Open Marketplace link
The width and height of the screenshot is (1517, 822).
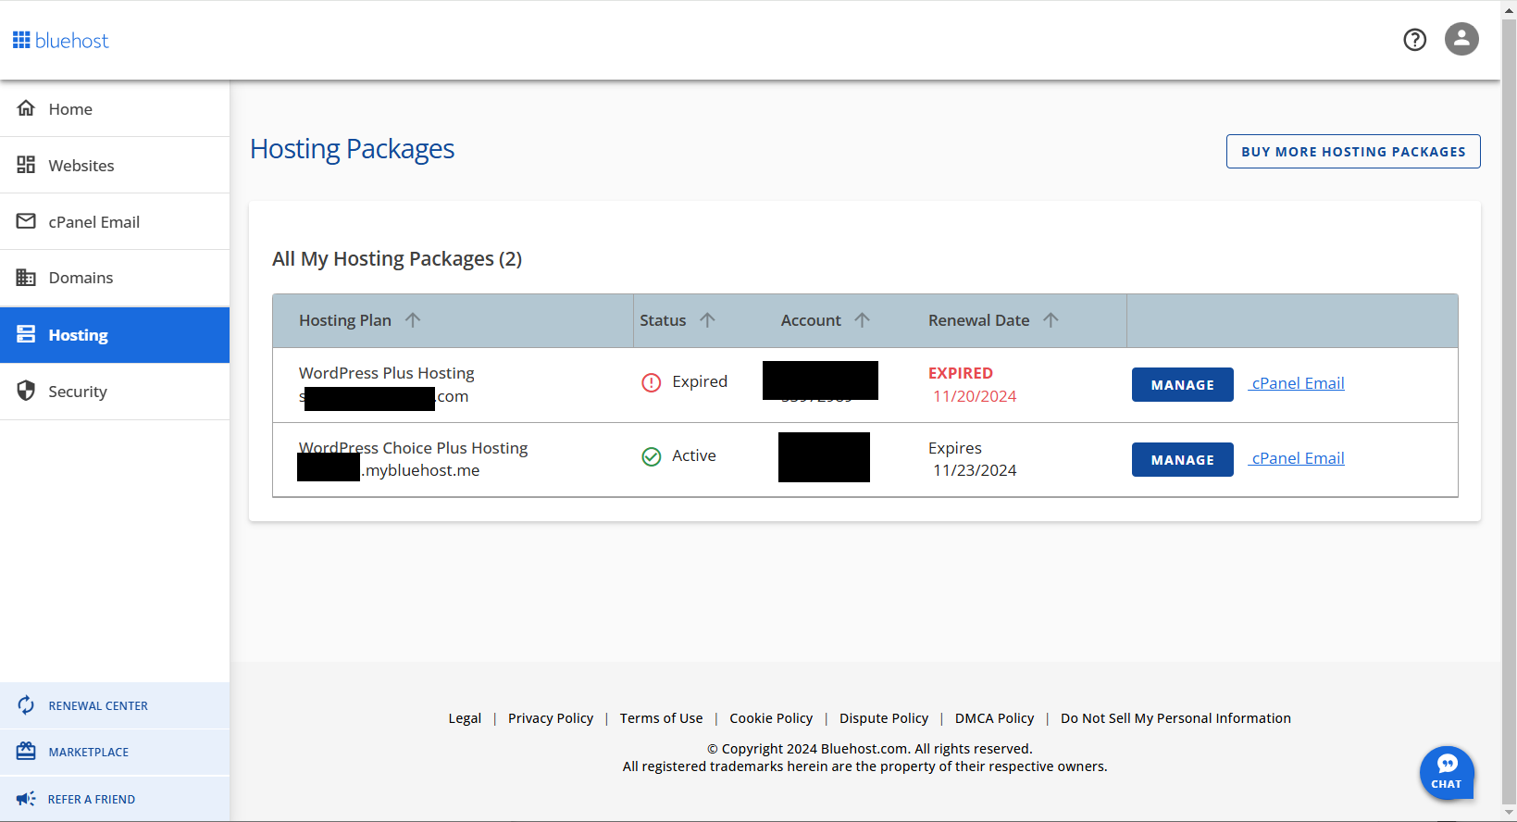click(x=115, y=752)
